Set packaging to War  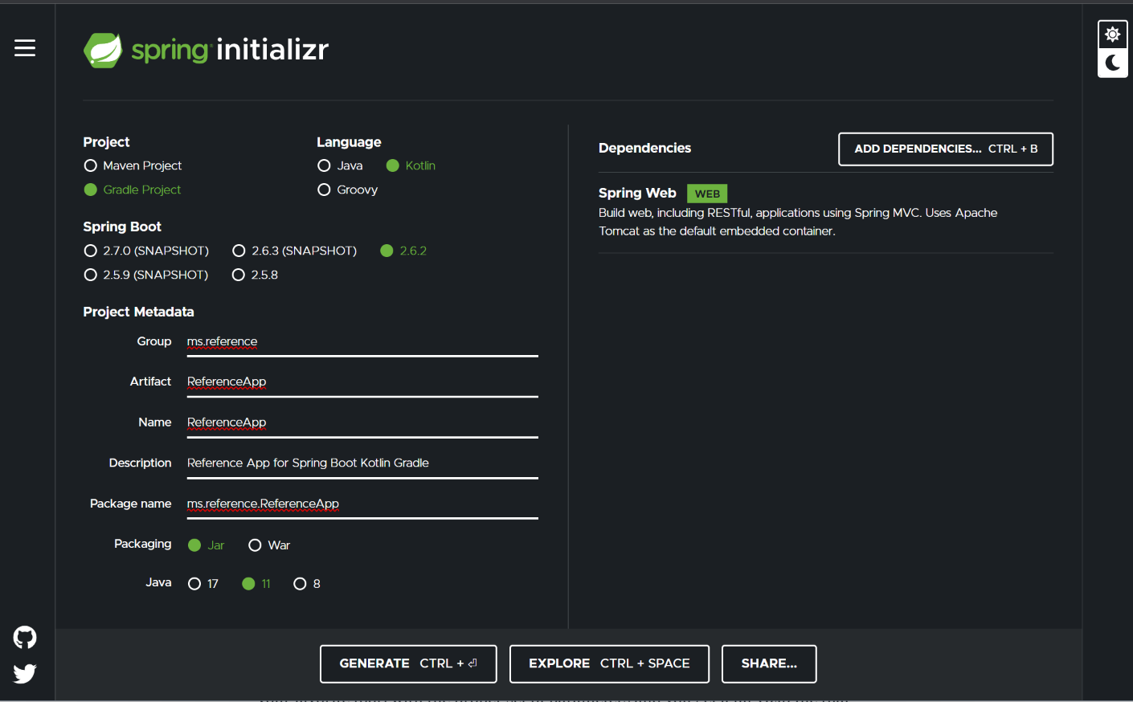(255, 545)
